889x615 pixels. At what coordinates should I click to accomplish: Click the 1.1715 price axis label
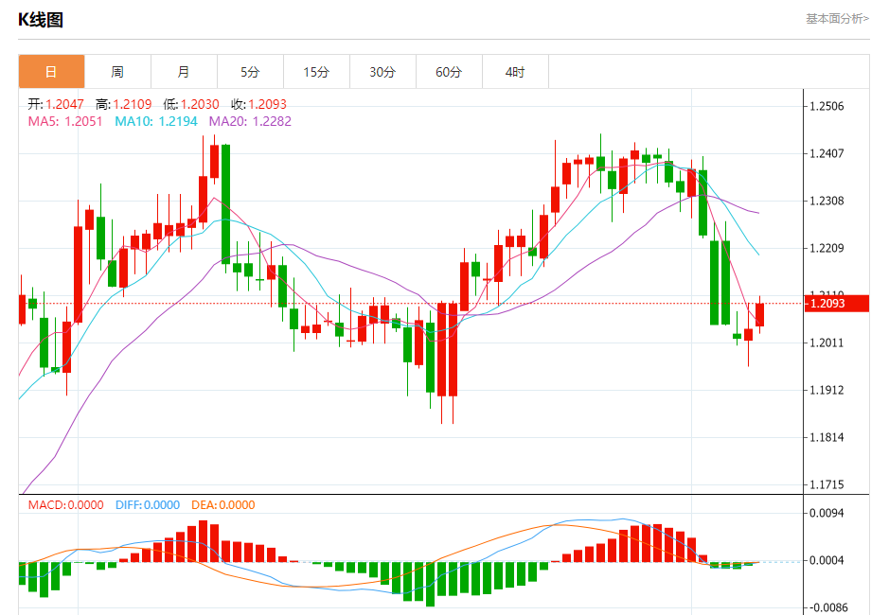tap(827, 484)
